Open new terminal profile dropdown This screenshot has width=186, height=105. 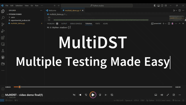pyautogui.click(x=166, y=24)
